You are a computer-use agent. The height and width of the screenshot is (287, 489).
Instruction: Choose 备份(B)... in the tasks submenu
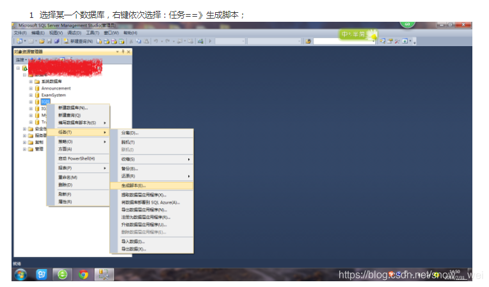pos(152,168)
